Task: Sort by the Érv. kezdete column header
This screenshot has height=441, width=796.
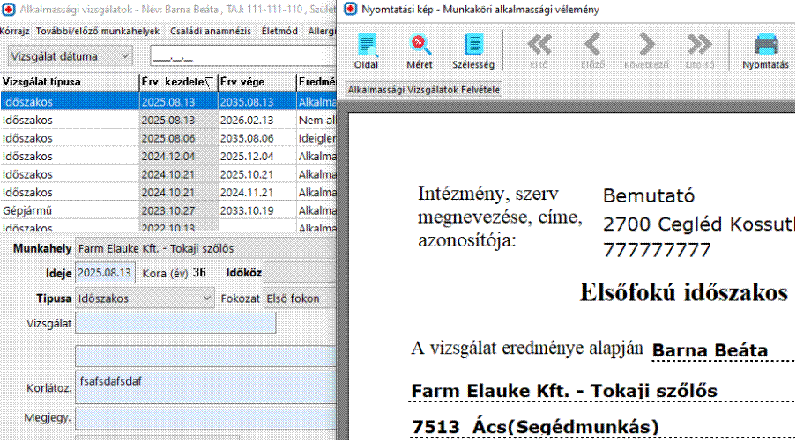Action: 178,82
